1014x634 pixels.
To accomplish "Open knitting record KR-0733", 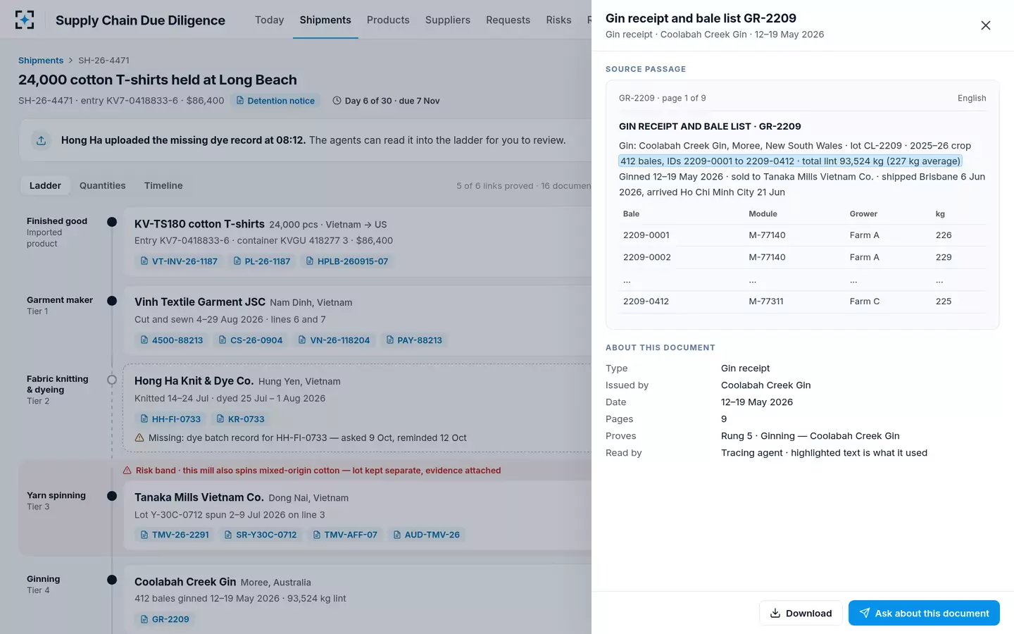I will 241,419.
